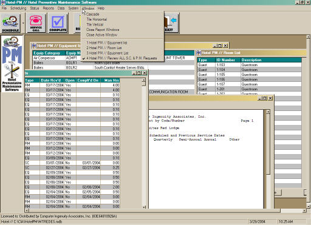Screen dimensions: 311x225
Task: Click the Service Call telephone icon
Action: [x=36, y=23]
